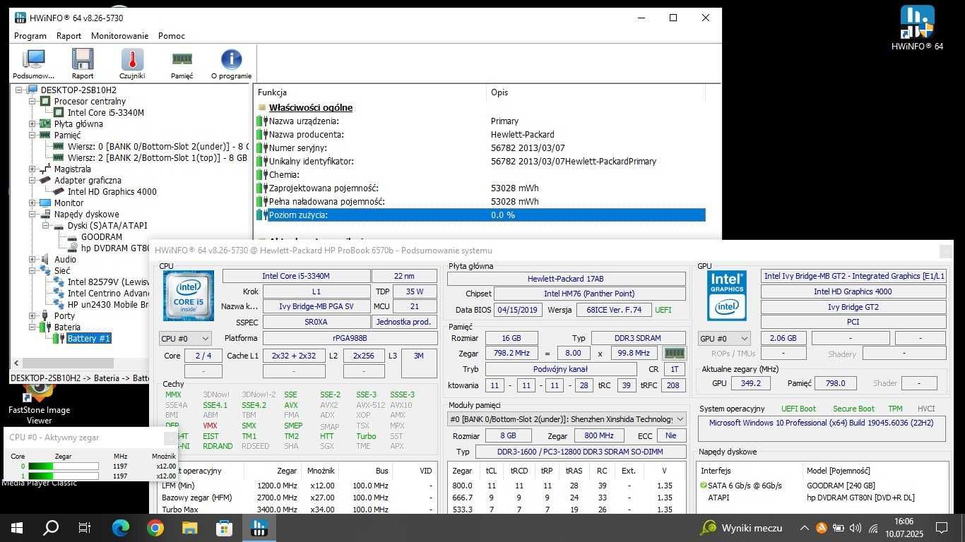The height and width of the screenshot is (542, 965).
Task: Select GOODRAM drive in the tree
Action: coord(102,237)
